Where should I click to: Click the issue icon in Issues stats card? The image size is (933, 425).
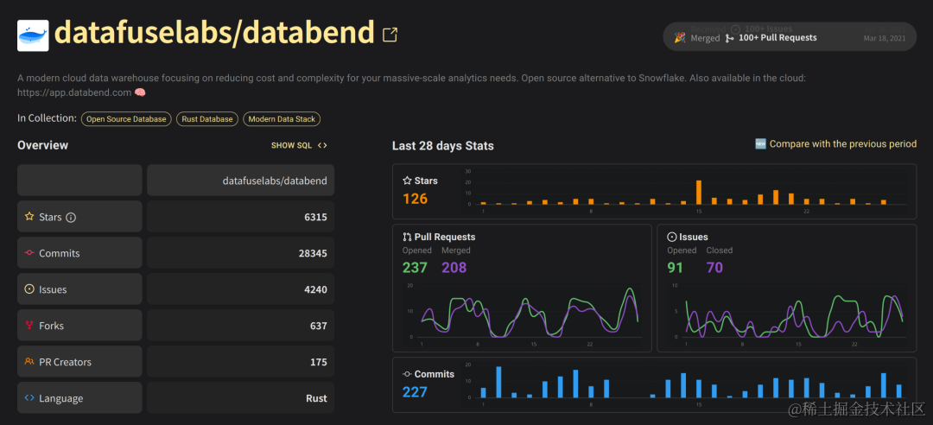coord(672,237)
